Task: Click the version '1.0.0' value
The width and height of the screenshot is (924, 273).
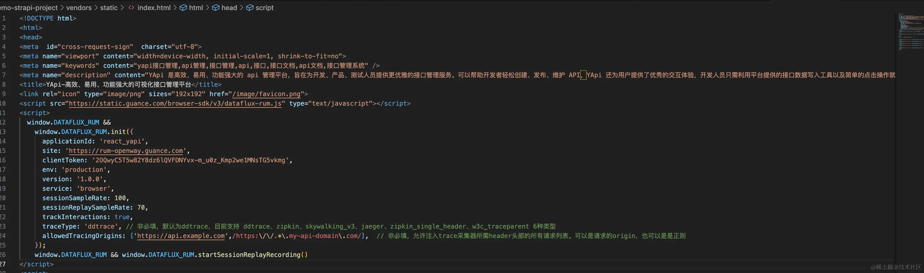Action: tap(90, 179)
